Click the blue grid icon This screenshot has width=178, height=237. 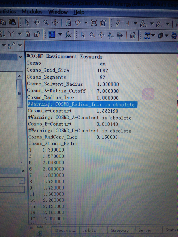click(x=52, y=34)
